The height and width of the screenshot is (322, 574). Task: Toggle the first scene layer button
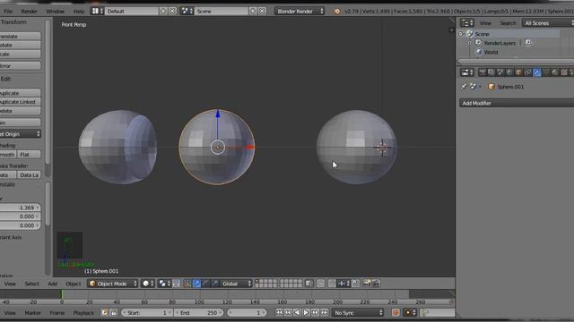pos(257,282)
